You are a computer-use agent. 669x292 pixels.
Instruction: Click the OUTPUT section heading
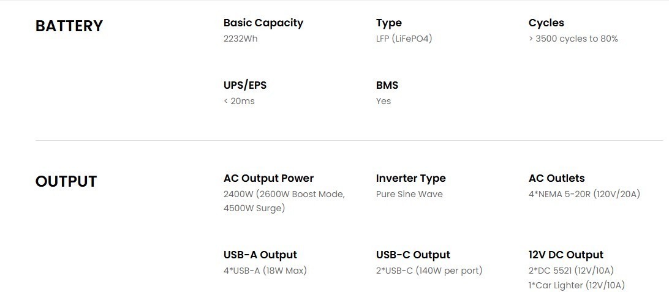[x=66, y=182]
